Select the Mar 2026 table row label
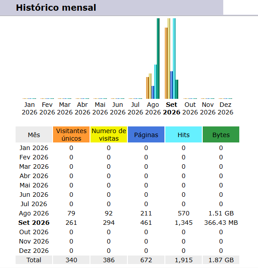This screenshot has height=268, width=258. pyautogui.click(x=34, y=166)
